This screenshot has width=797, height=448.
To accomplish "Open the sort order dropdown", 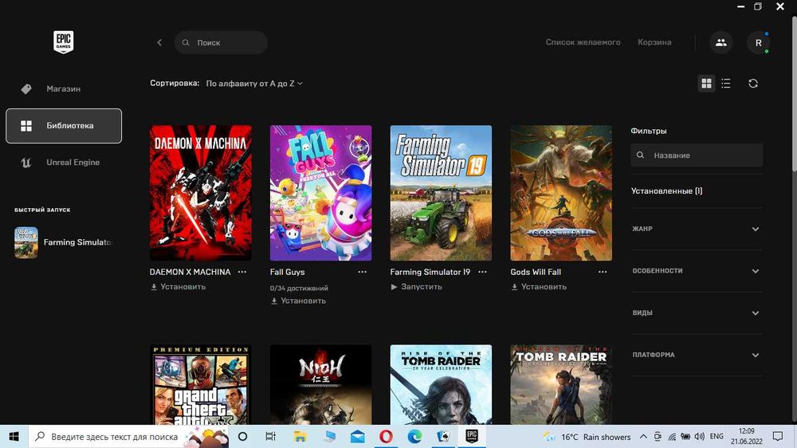I will pos(254,84).
